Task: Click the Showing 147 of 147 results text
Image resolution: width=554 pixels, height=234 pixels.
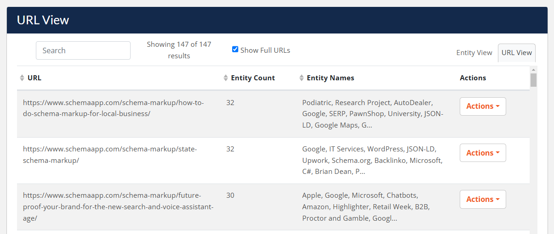Action: [179, 50]
